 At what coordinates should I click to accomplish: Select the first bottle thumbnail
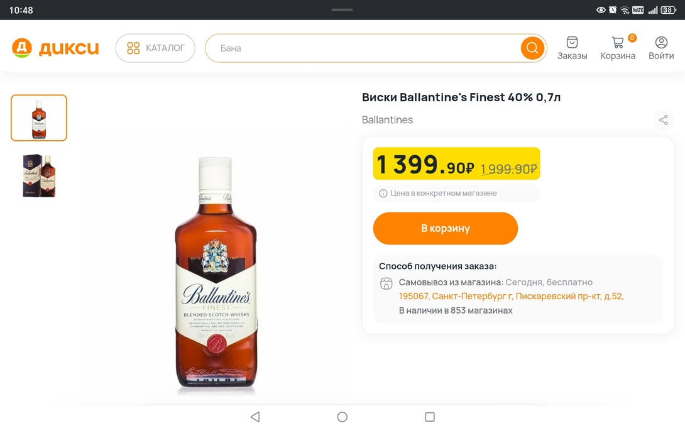click(x=39, y=118)
